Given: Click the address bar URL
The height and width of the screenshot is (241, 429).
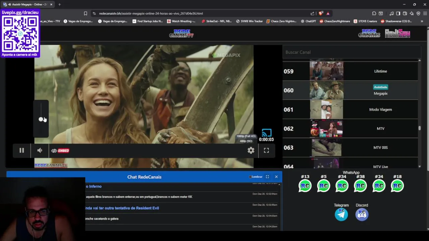Looking at the screenshot, I should point(151,13).
